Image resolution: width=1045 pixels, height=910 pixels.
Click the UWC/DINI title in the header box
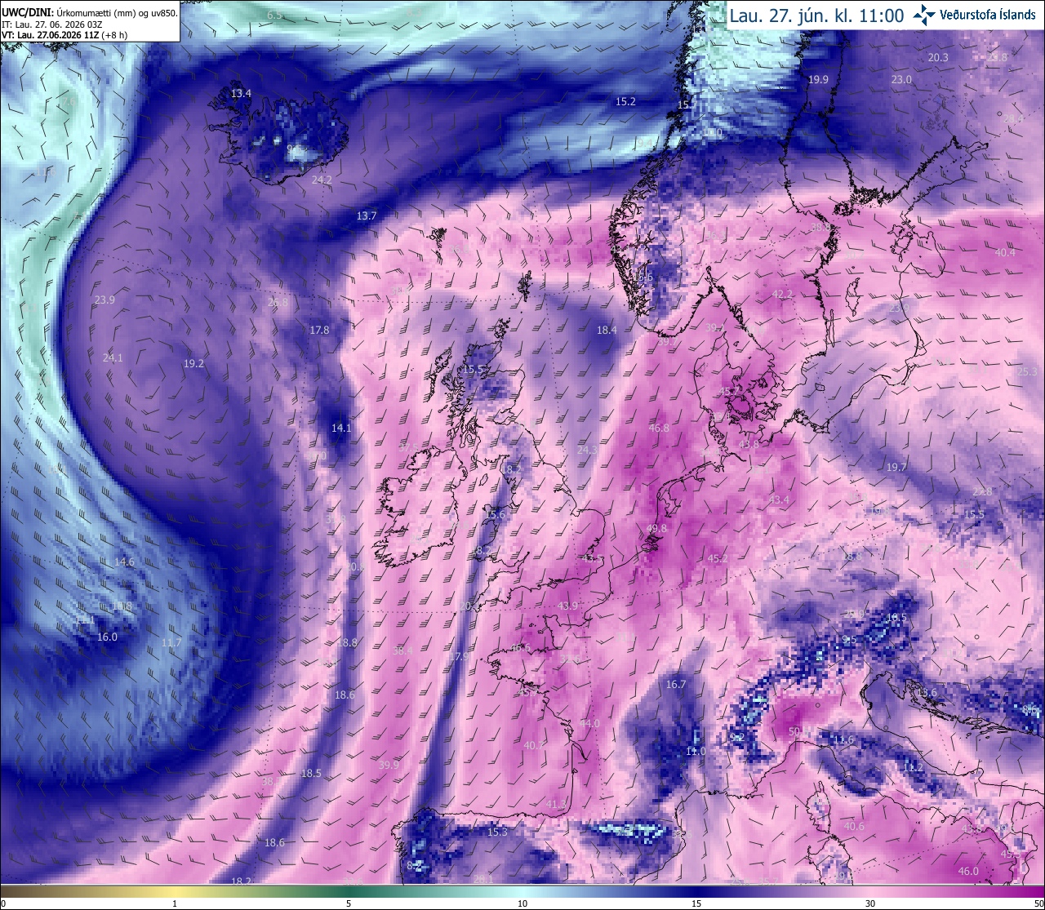coord(28,13)
